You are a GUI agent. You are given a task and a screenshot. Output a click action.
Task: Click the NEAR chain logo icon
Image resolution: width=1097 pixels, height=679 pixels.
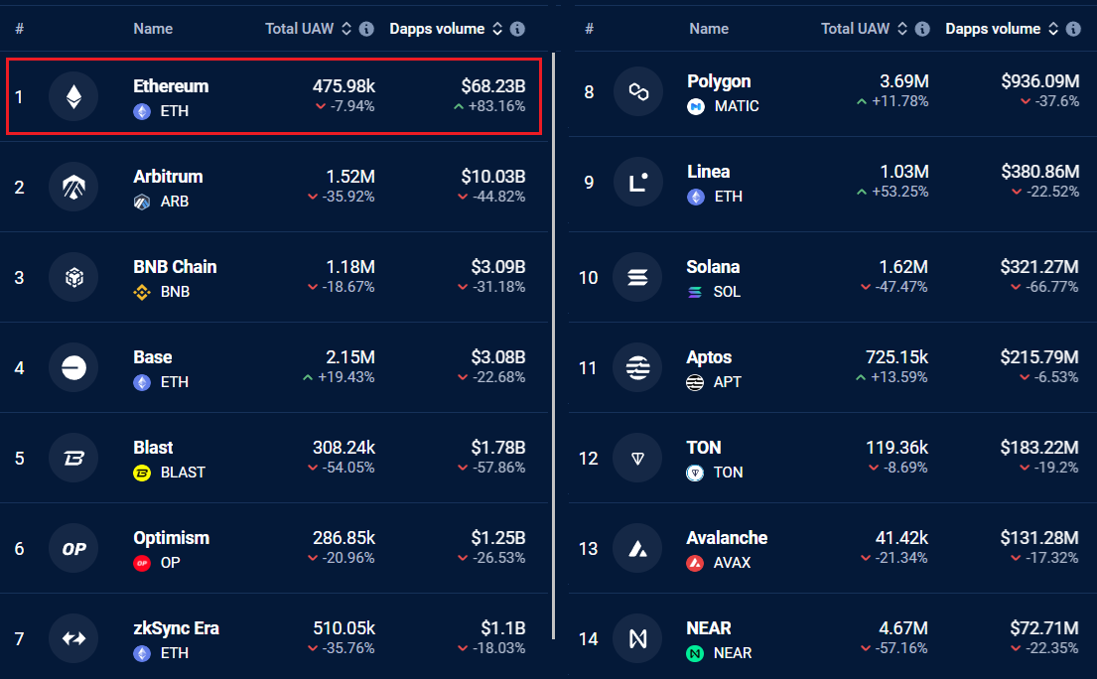637,638
